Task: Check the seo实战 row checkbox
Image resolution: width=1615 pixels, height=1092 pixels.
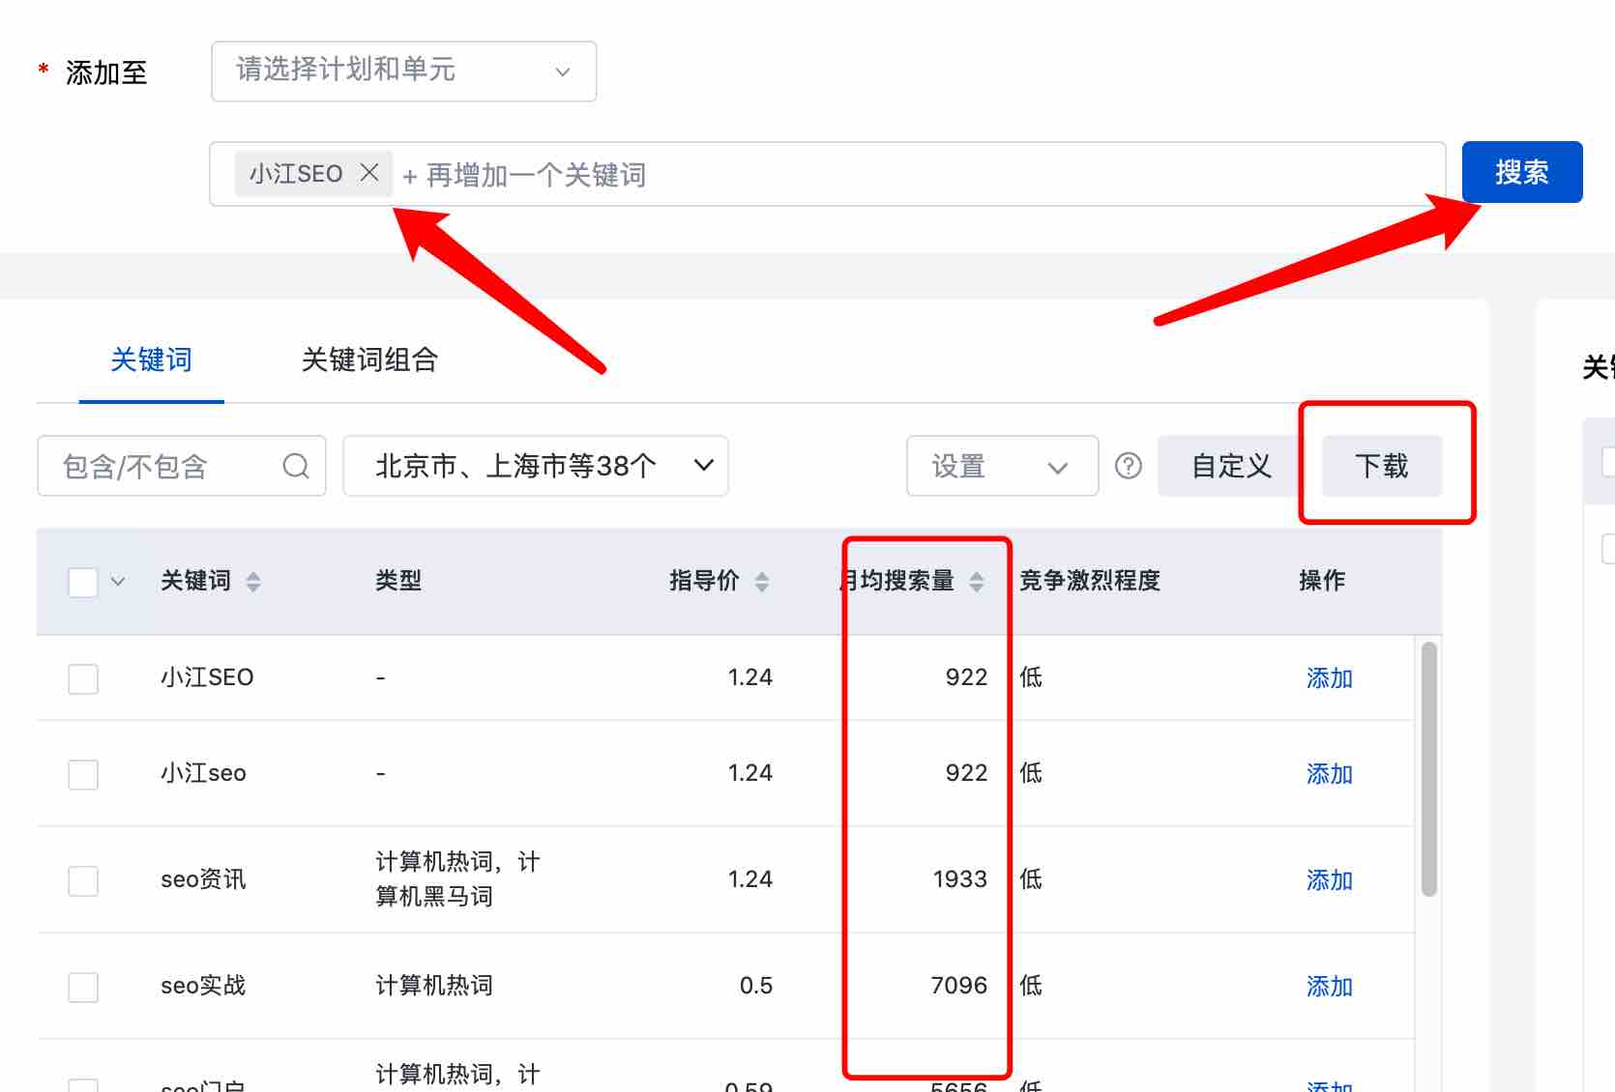Action: (x=83, y=987)
